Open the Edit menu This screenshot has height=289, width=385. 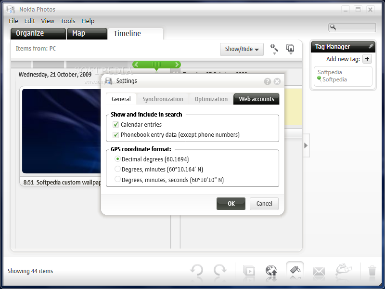pyautogui.click(x=29, y=21)
